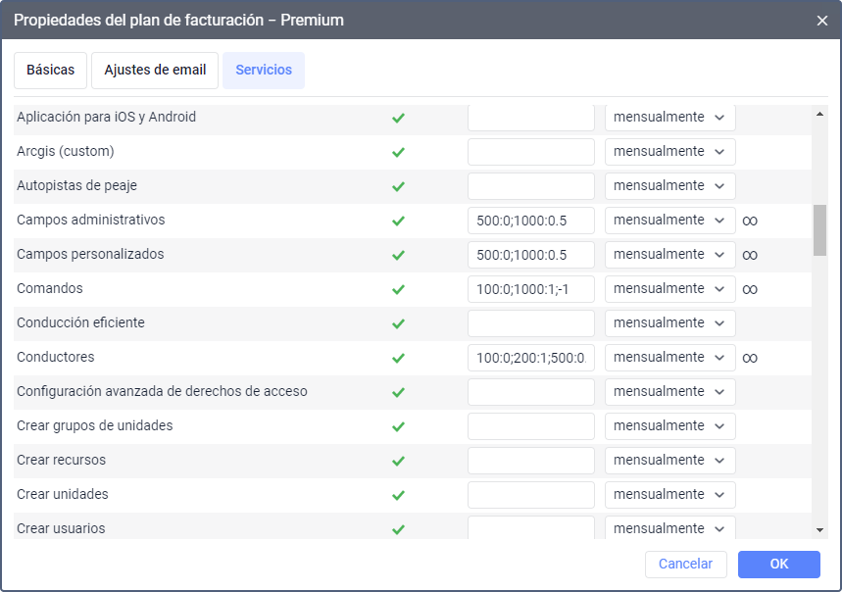The width and height of the screenshot is (842, 592).
Task: Click the Conductores cost input field
Action: pyautogui.click(x=530, y=358)
